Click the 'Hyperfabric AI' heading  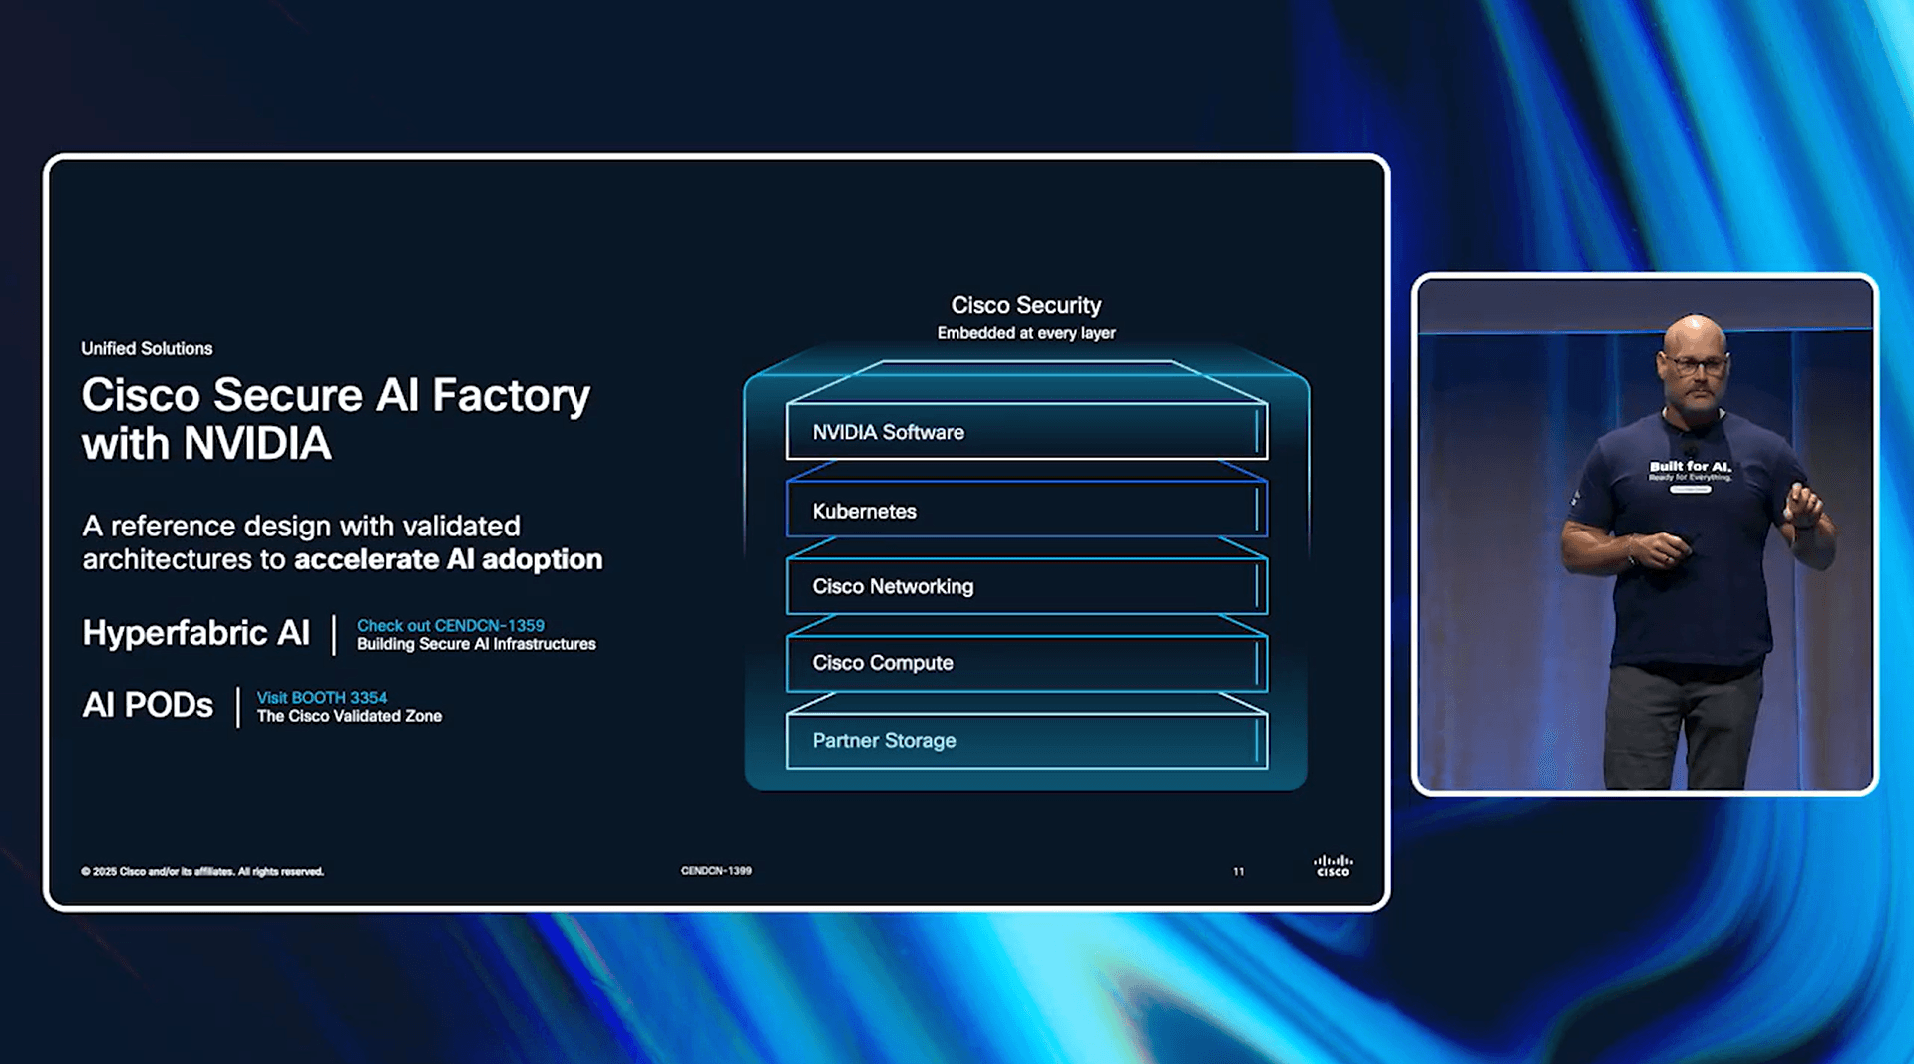195,633
